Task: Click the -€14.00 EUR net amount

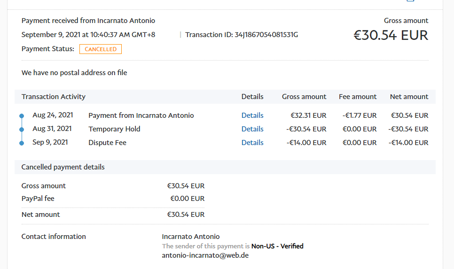Action: point(408,143)
